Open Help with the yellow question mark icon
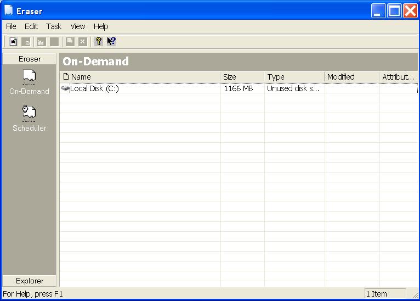 tap(99, 42)
